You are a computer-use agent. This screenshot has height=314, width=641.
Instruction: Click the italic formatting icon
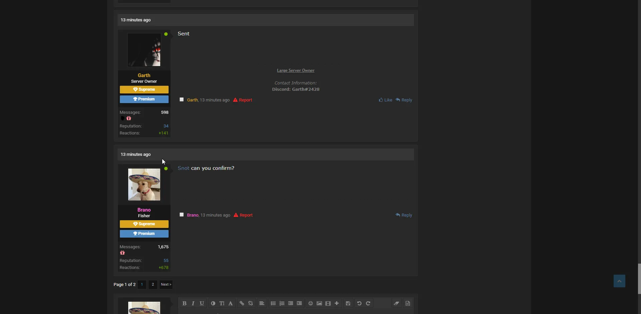pyautogui.click(x=193, y=303)
